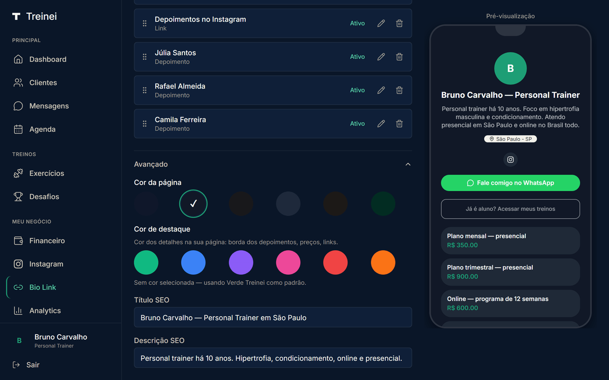Screen dimensions: 609x380
Task: Click the Avançado section heading
Action: 151,164
